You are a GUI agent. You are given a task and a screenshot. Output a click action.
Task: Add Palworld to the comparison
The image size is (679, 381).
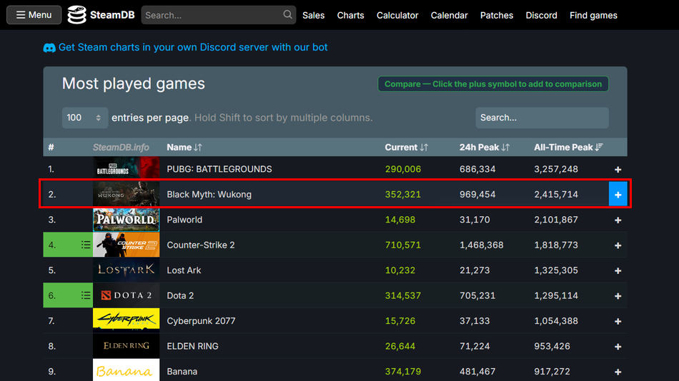[618, 220]
